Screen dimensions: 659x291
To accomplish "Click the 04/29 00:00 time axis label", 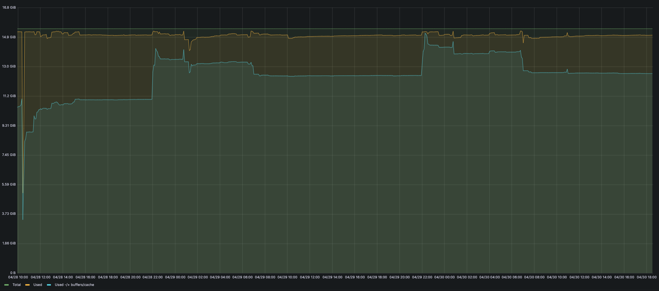I will pyautogui.click(x=175, y=277).
